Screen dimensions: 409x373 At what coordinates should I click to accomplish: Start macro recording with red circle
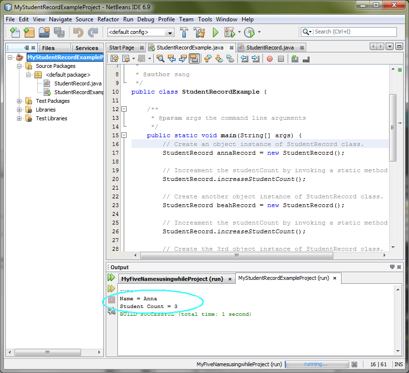(x=270, y=59)
